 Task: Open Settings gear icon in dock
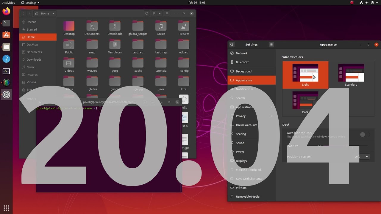point(6,95)
